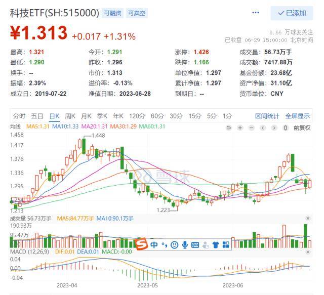
Task: Switch to the 120分 chart tab
Action: coord(137,116)
